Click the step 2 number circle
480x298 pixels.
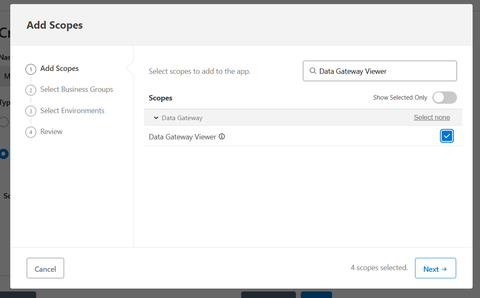click(x=31, y=90)
